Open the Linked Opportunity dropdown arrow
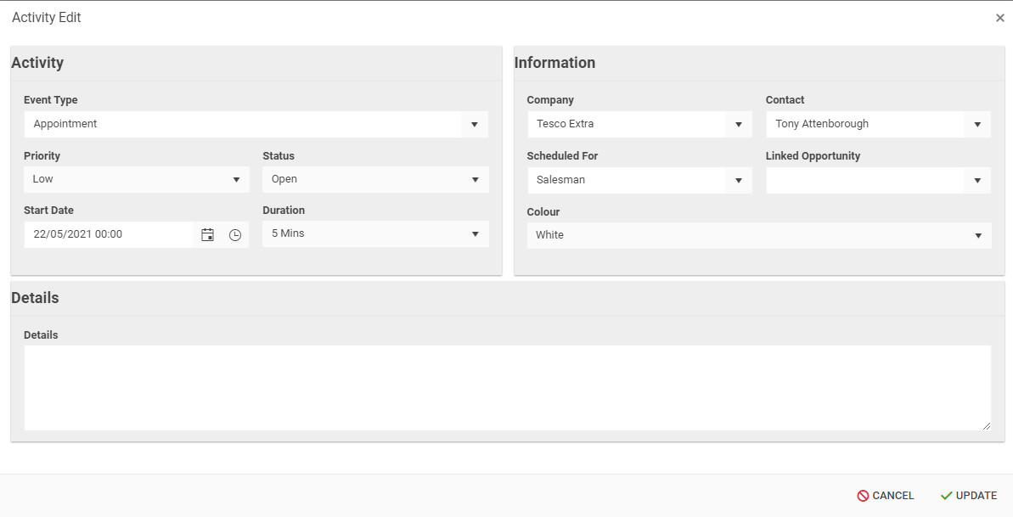Viewport: 1013px width, 517px height. pyautogui.click(x=977, y=181)
